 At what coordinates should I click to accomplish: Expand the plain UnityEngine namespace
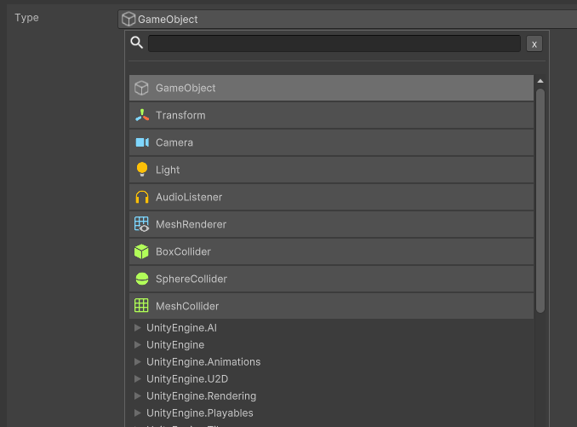pos(138,345)
